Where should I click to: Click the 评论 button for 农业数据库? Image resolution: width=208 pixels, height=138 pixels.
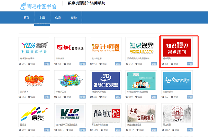coord(190,97)
